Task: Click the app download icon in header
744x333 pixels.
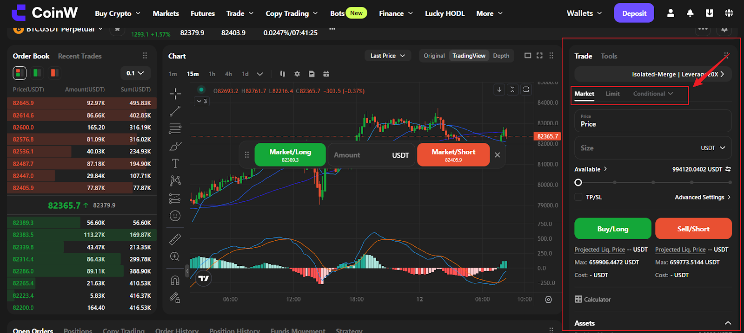Action: pos(710,13)
